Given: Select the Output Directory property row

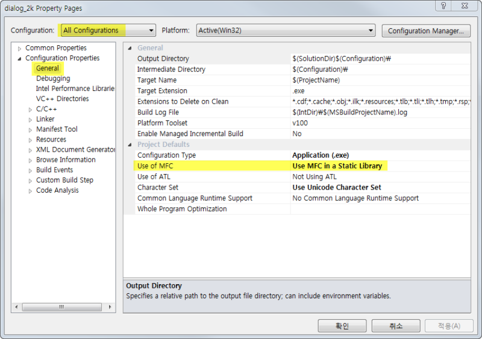Looking at the screenshot, I should tap(302, 58).
